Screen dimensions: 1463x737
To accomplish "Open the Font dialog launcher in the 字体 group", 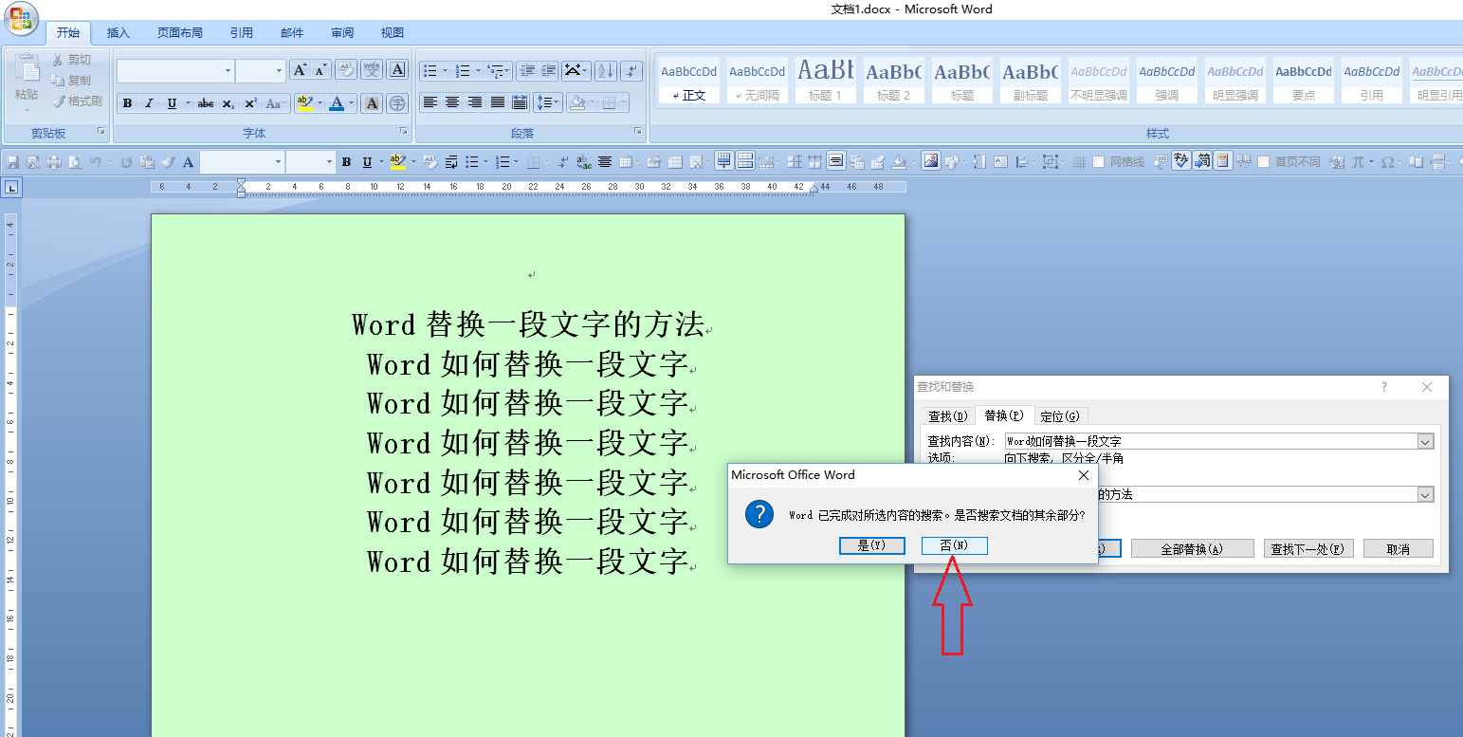I will [403, 132].
